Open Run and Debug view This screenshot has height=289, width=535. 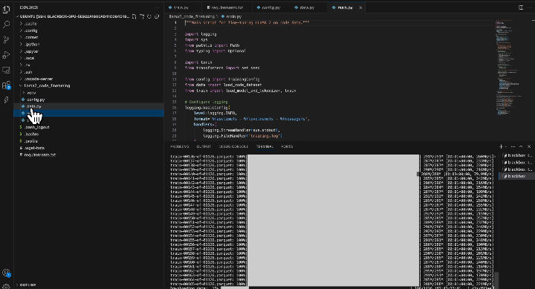coord(6,55)
